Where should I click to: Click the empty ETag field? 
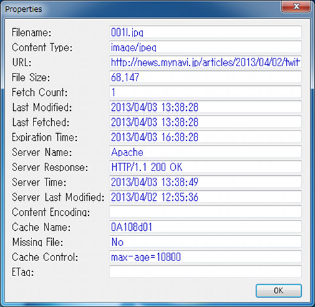pyautogui.click(x=205, y=272)
